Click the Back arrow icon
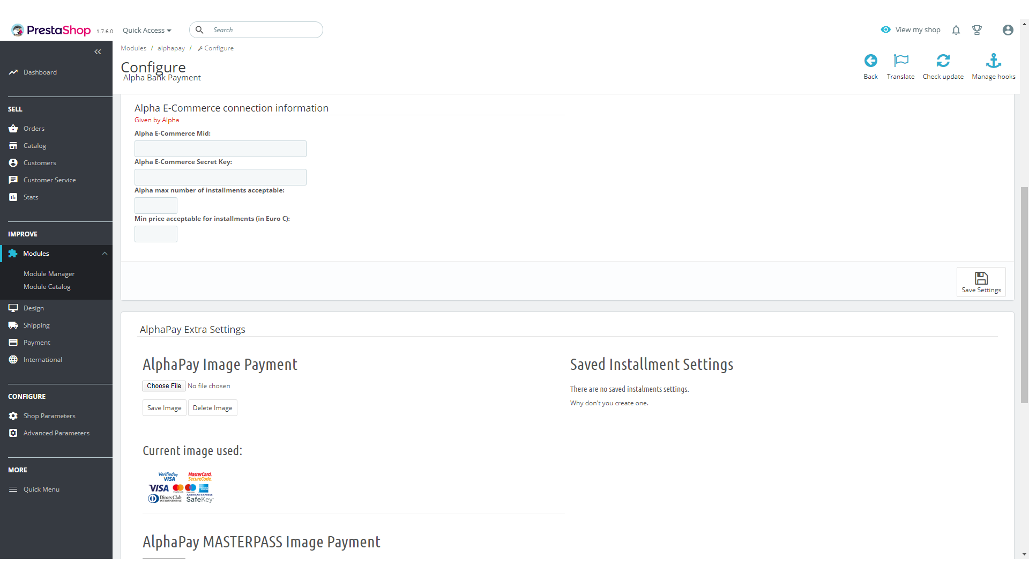 (870, 61)
